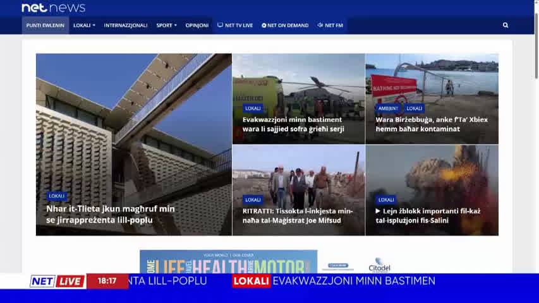Select the PUNTI EWLENIN tab
This screenshot has height=303, width=539.
pyautogui.click(x=45, y=25)
